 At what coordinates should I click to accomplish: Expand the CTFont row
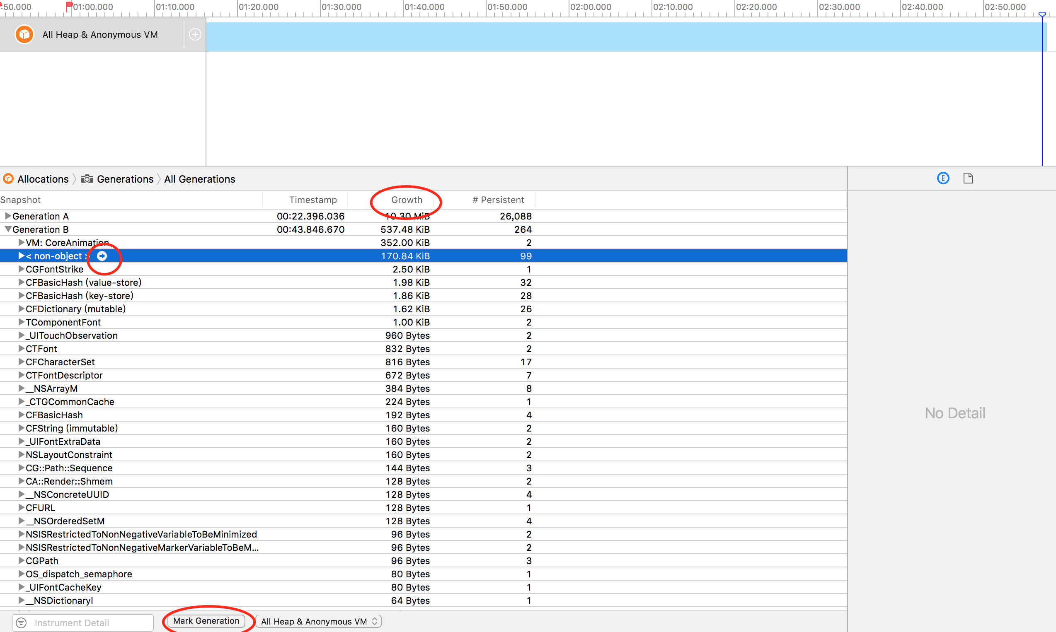coord(21,348)
